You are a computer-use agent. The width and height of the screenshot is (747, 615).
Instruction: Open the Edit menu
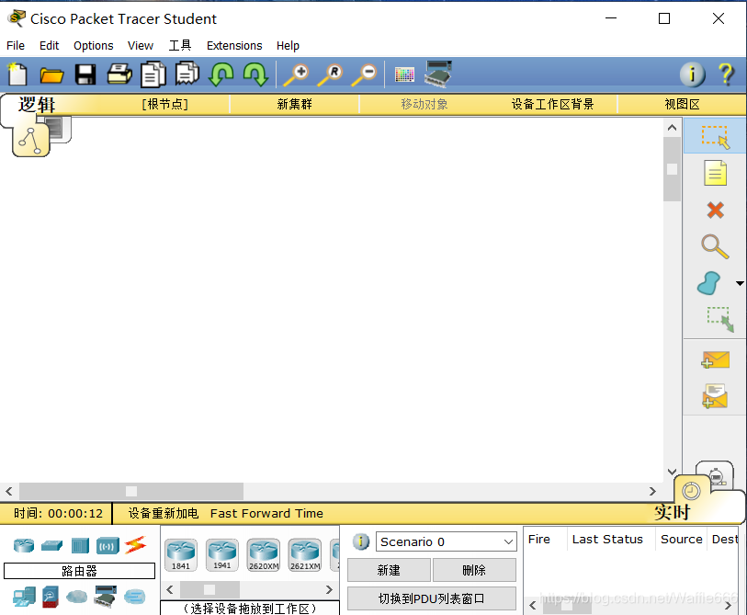(49, 46)
